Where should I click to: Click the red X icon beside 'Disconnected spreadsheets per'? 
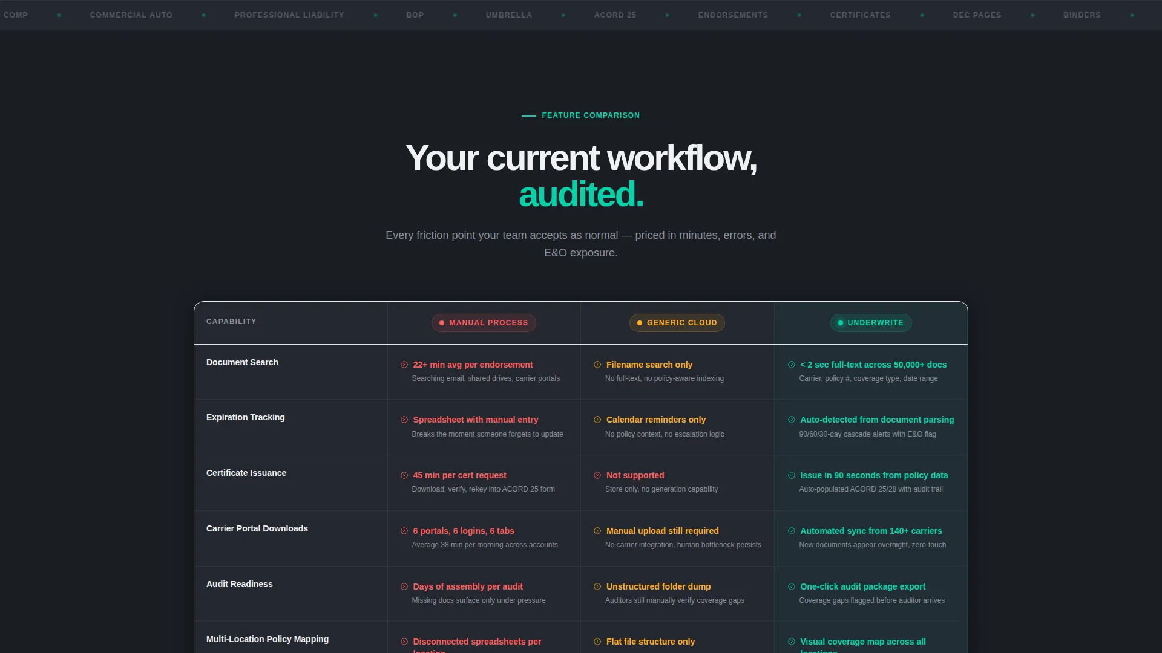[404, 642]
